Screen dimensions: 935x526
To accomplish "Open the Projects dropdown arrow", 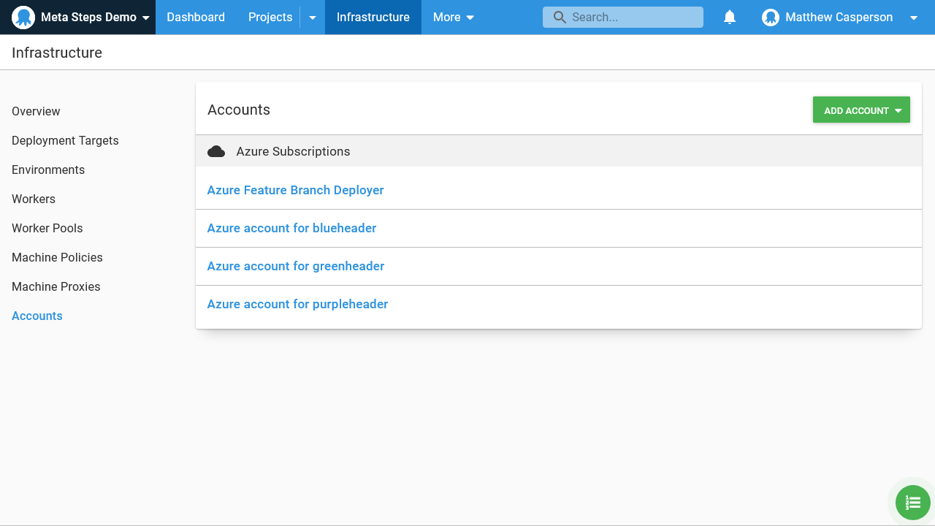I will coord(313,18).
